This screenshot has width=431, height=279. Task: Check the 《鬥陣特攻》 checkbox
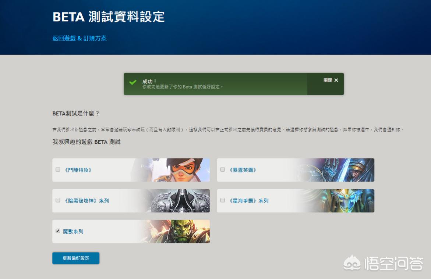click(58, 169)
